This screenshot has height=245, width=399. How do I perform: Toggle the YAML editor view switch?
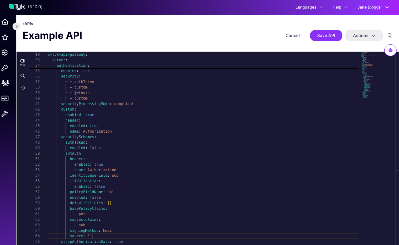pyautogui.click(x=23, y=61)
